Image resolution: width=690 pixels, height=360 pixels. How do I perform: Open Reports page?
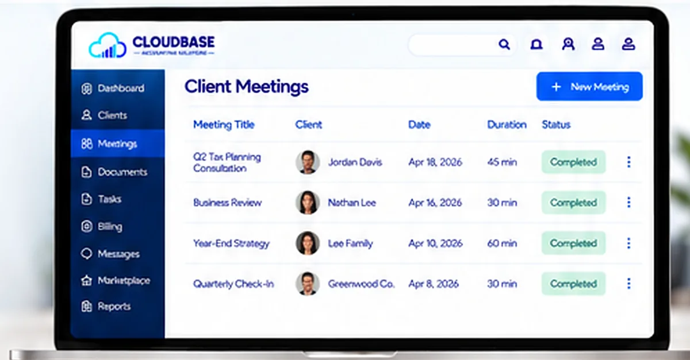point(118,307)
